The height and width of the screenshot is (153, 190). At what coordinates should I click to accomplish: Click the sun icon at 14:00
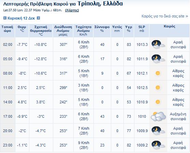coord(158,102)
